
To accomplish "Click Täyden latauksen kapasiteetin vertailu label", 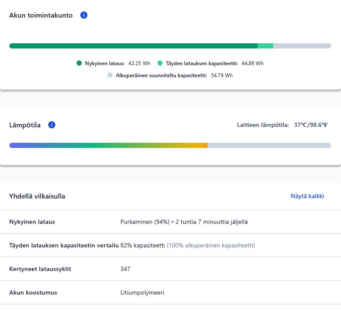I will (64, 246).
